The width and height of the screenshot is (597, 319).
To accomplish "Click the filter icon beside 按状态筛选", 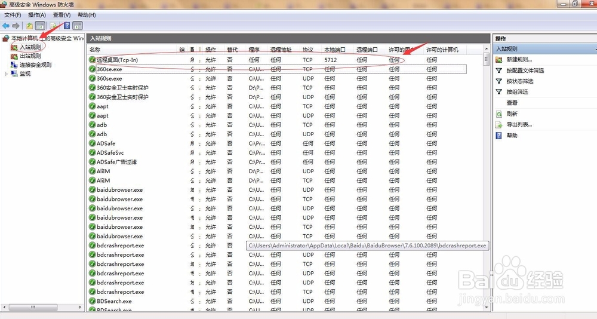I will click(498, 81).
